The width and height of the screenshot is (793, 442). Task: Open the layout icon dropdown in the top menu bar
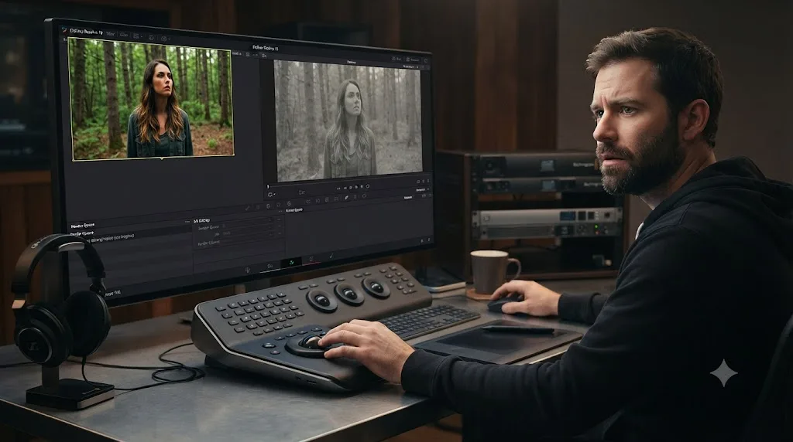click(138, 36)
